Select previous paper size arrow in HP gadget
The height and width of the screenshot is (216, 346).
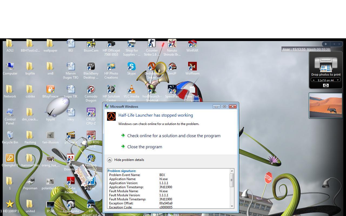click(314, 80)
